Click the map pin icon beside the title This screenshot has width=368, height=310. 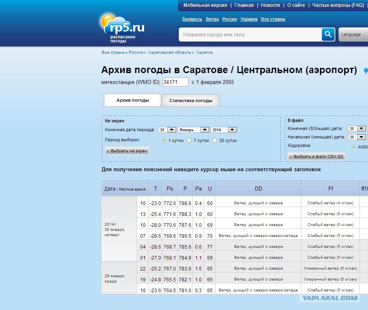pos(366,71)
